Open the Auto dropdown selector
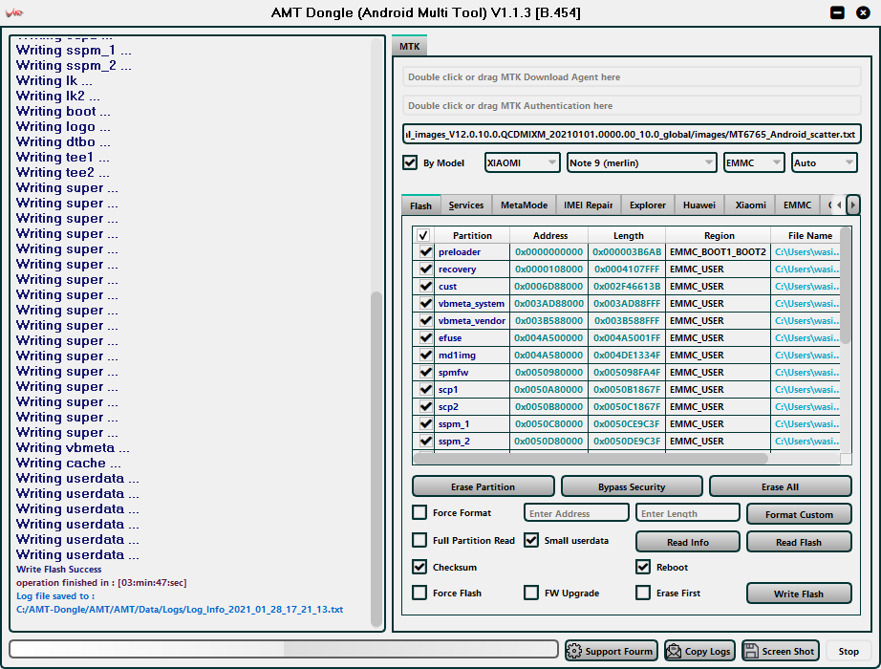 click(823, 162)
